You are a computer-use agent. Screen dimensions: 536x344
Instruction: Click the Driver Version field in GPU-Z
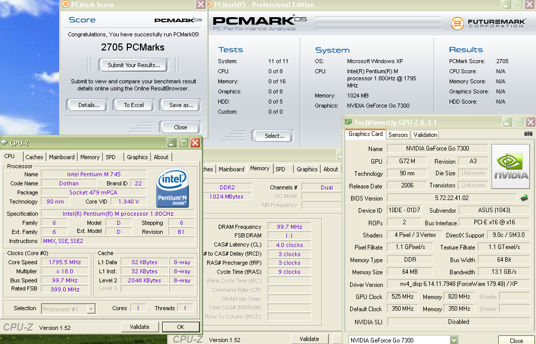point(459,284)
